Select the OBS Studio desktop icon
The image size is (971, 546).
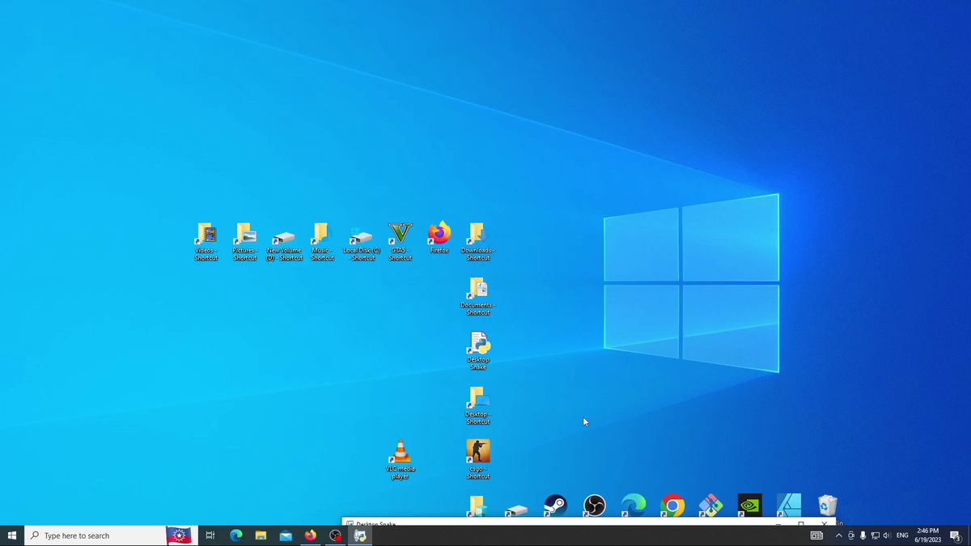click(594, 506)
